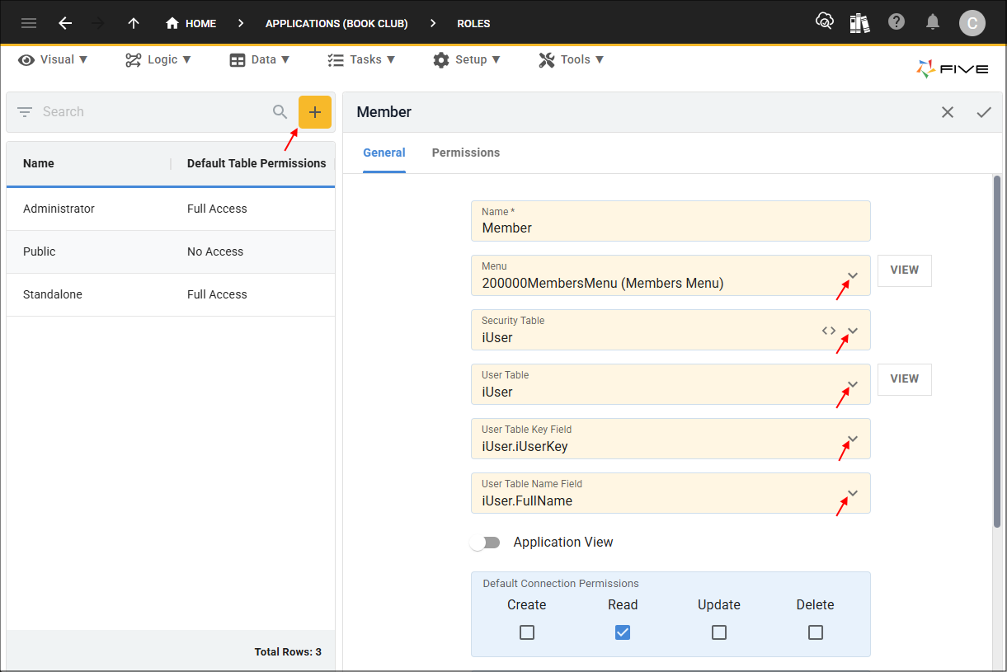Open the help question mark icon

pyautogui.click(x=896, y=22)
